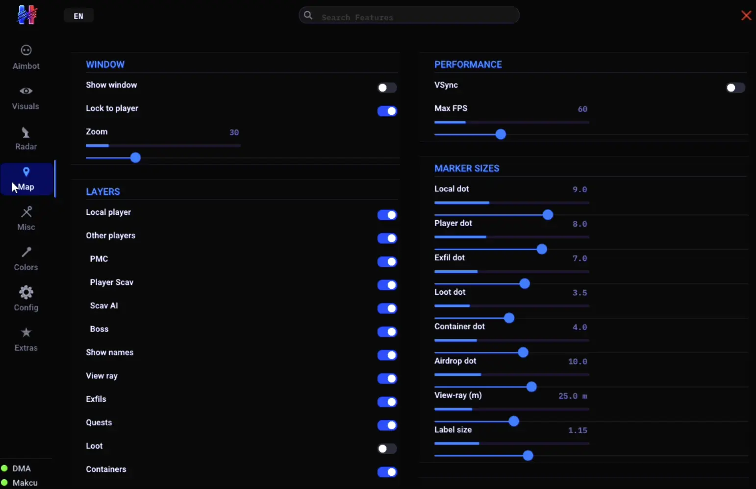Close the menu with red X
Image resolution: width=756 pixels, height=489 pixels.
click(746, 16)
